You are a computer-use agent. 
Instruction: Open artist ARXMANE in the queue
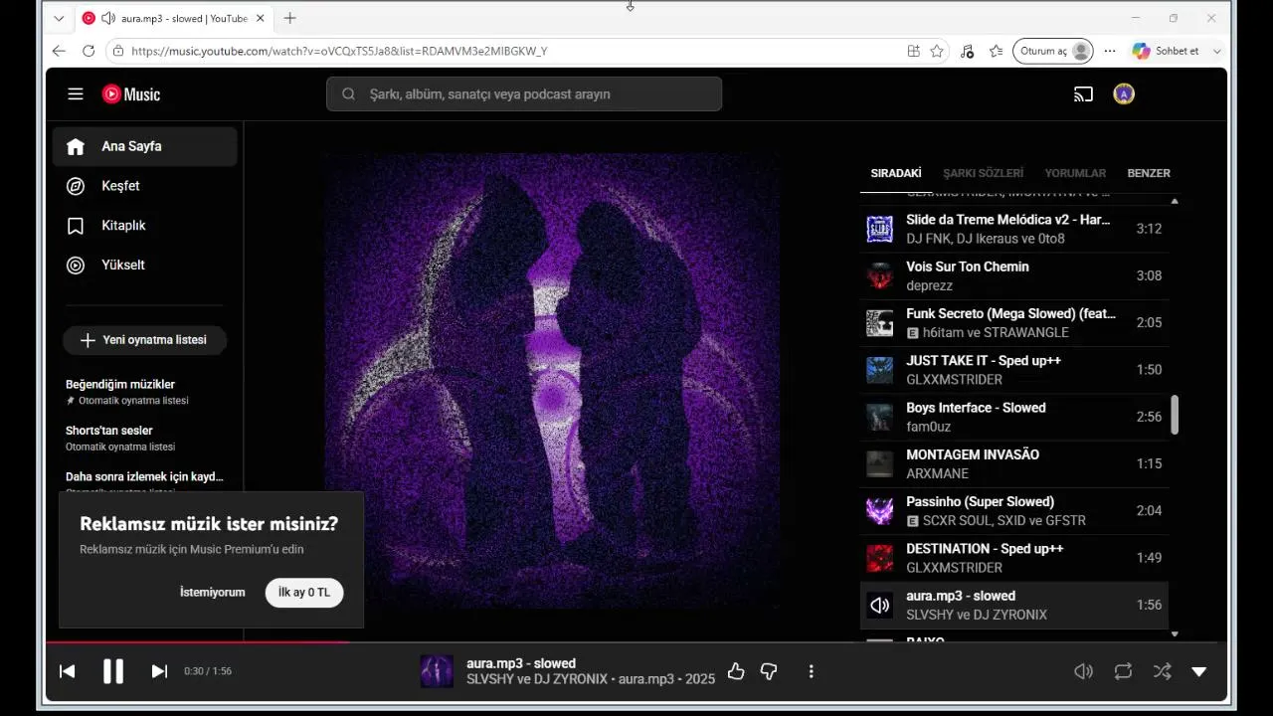tap(937, 473)
